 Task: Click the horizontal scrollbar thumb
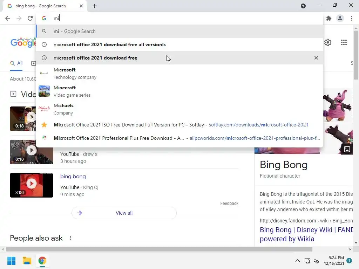click(x=159, y=249)
